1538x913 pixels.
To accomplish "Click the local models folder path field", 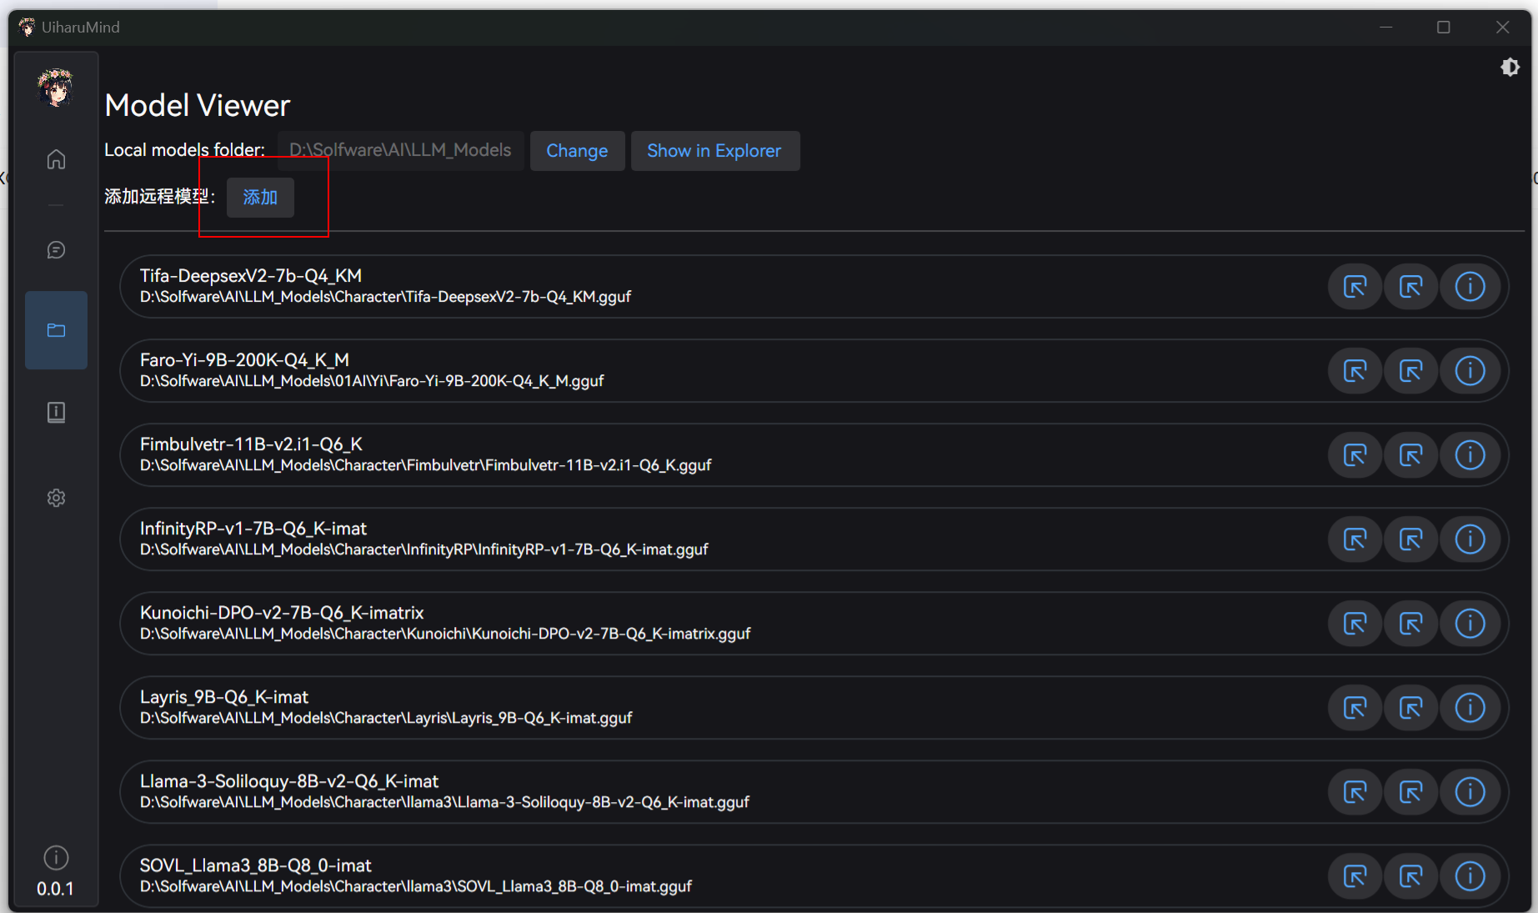I will (400, 151).
